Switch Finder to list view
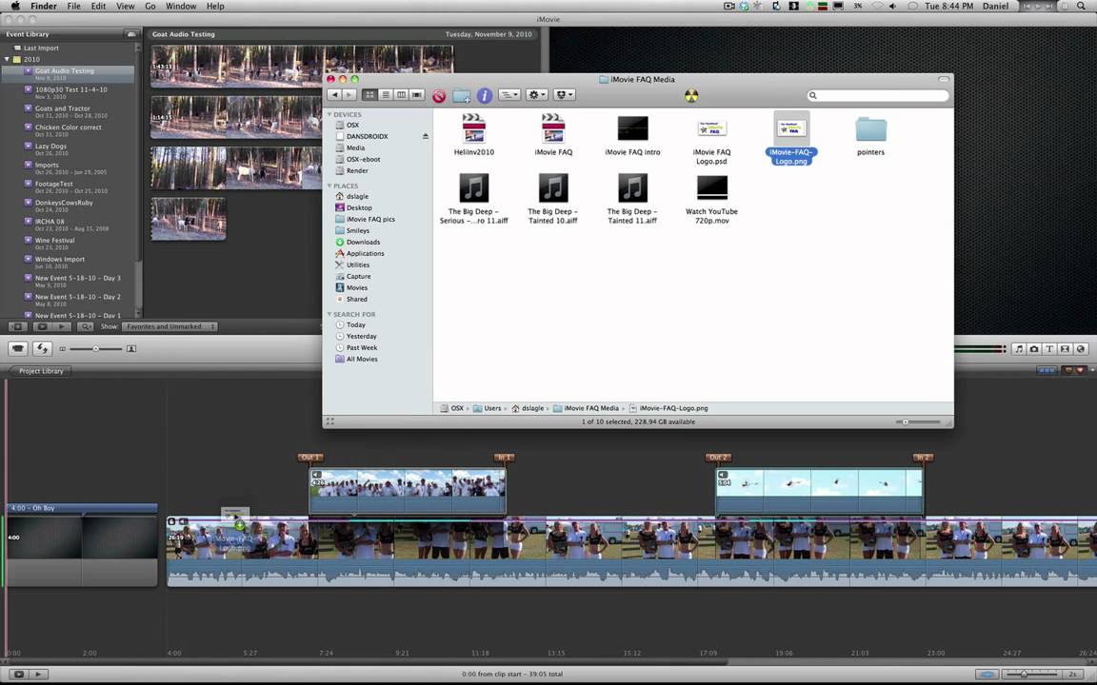This screenshot has width=1097, height=685. point(386,95)
